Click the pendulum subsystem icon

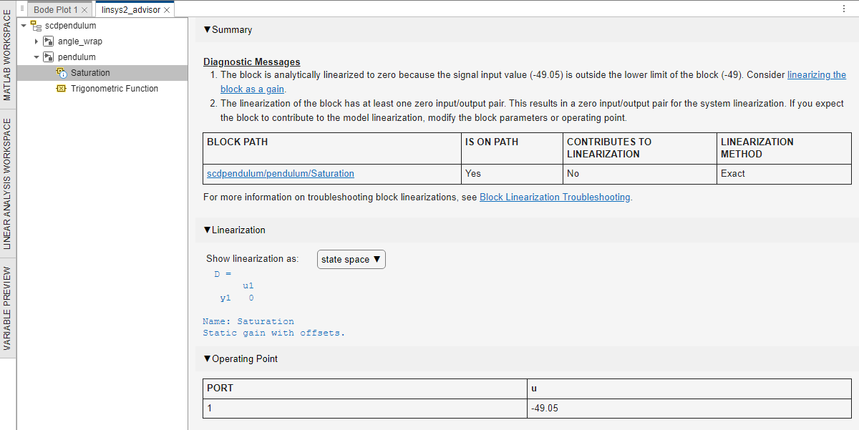[x=49, y=57]
